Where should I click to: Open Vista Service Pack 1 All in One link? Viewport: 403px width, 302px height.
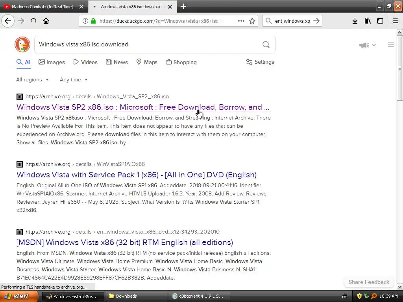pos(137,175)
